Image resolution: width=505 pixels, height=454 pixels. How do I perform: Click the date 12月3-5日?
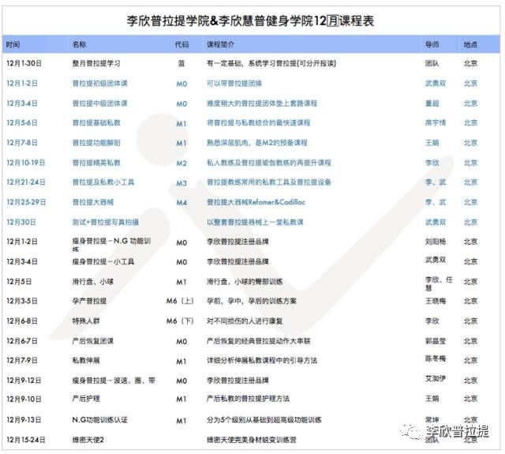22,301
